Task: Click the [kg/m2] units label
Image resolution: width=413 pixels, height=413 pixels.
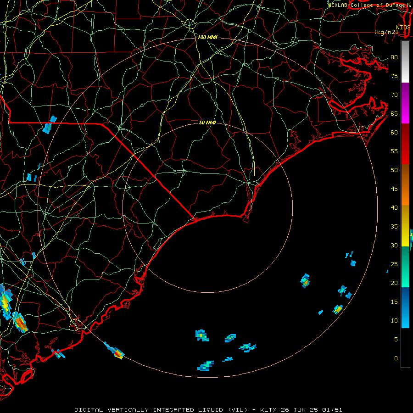Action: pyautogui.click(x=386, y=32)
